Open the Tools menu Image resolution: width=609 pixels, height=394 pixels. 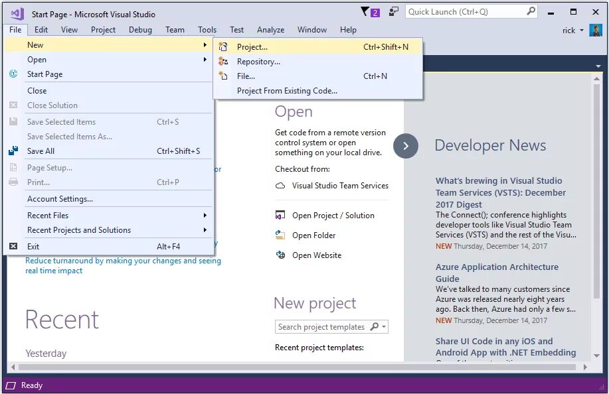(207, 29)
